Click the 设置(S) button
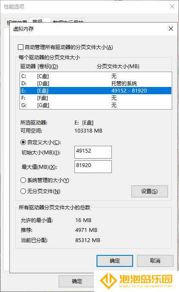The width and height of the screenshot is (179, 292). [x=150, y=191]
